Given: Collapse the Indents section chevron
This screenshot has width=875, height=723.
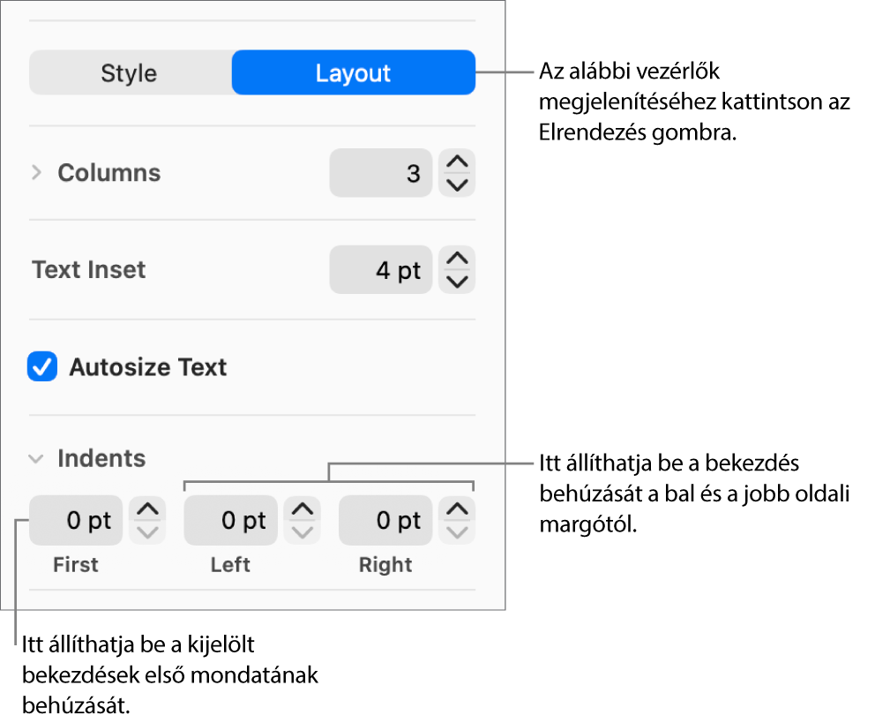Looking at the screenshot, I should pyautogui.click(x=36, y=459).
